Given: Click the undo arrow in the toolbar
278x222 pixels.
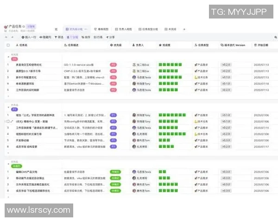Looking at the screenshot, I should click(6, 37).
